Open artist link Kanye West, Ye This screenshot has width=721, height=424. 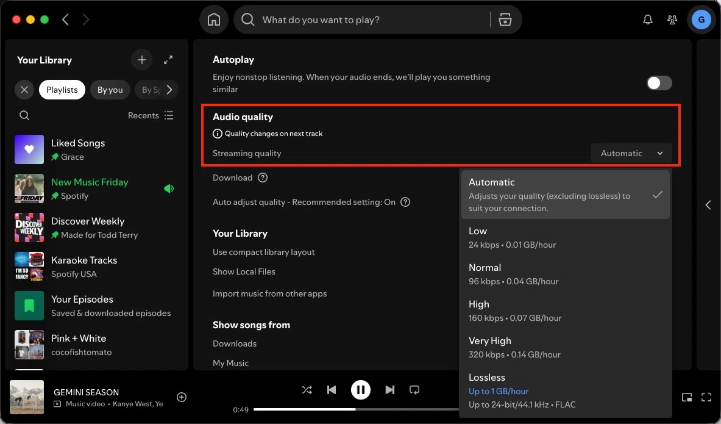138,404
